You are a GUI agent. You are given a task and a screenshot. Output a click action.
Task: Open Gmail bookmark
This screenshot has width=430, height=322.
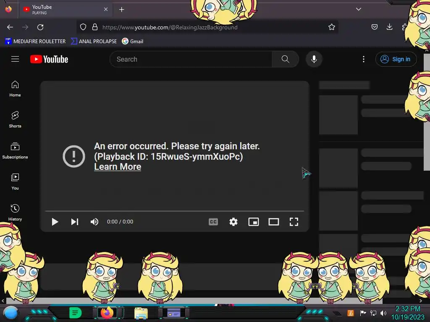tap(133, 42)
